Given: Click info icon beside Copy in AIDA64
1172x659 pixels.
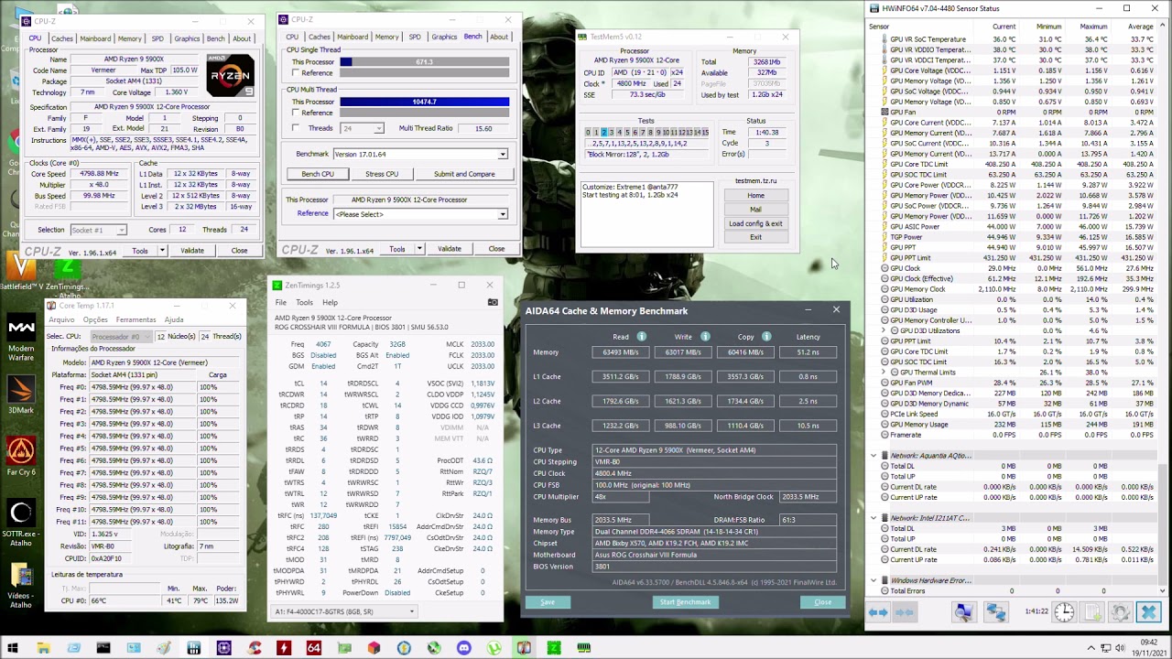Looking at the screenshot, I should point(766,337).
